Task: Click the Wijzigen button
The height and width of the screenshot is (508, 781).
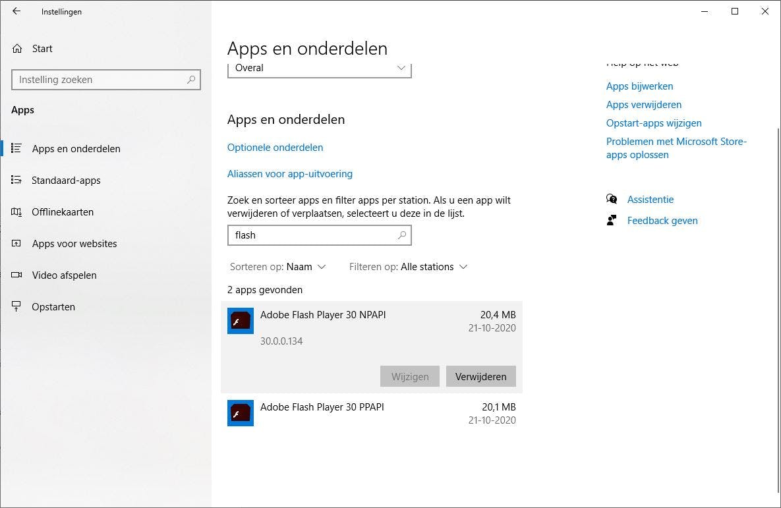Action: pyautogui.click(x=410, y=376)
